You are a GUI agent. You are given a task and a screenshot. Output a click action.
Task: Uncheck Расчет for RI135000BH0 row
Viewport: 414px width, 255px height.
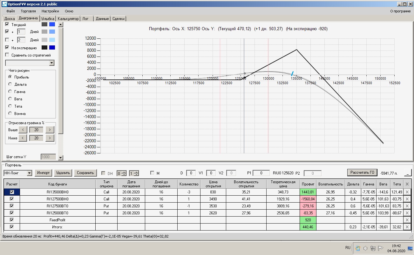(12, 192)
